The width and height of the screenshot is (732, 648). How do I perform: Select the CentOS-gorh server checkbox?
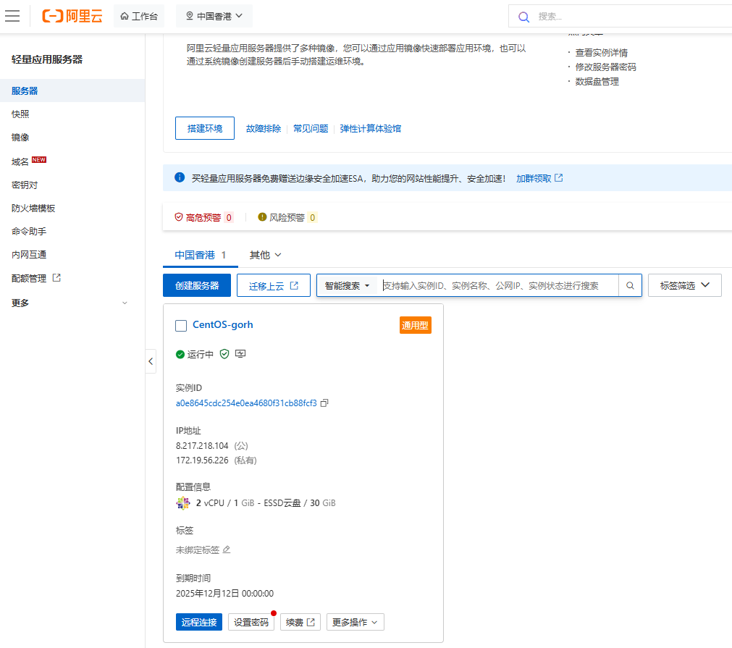click(181, 326)
